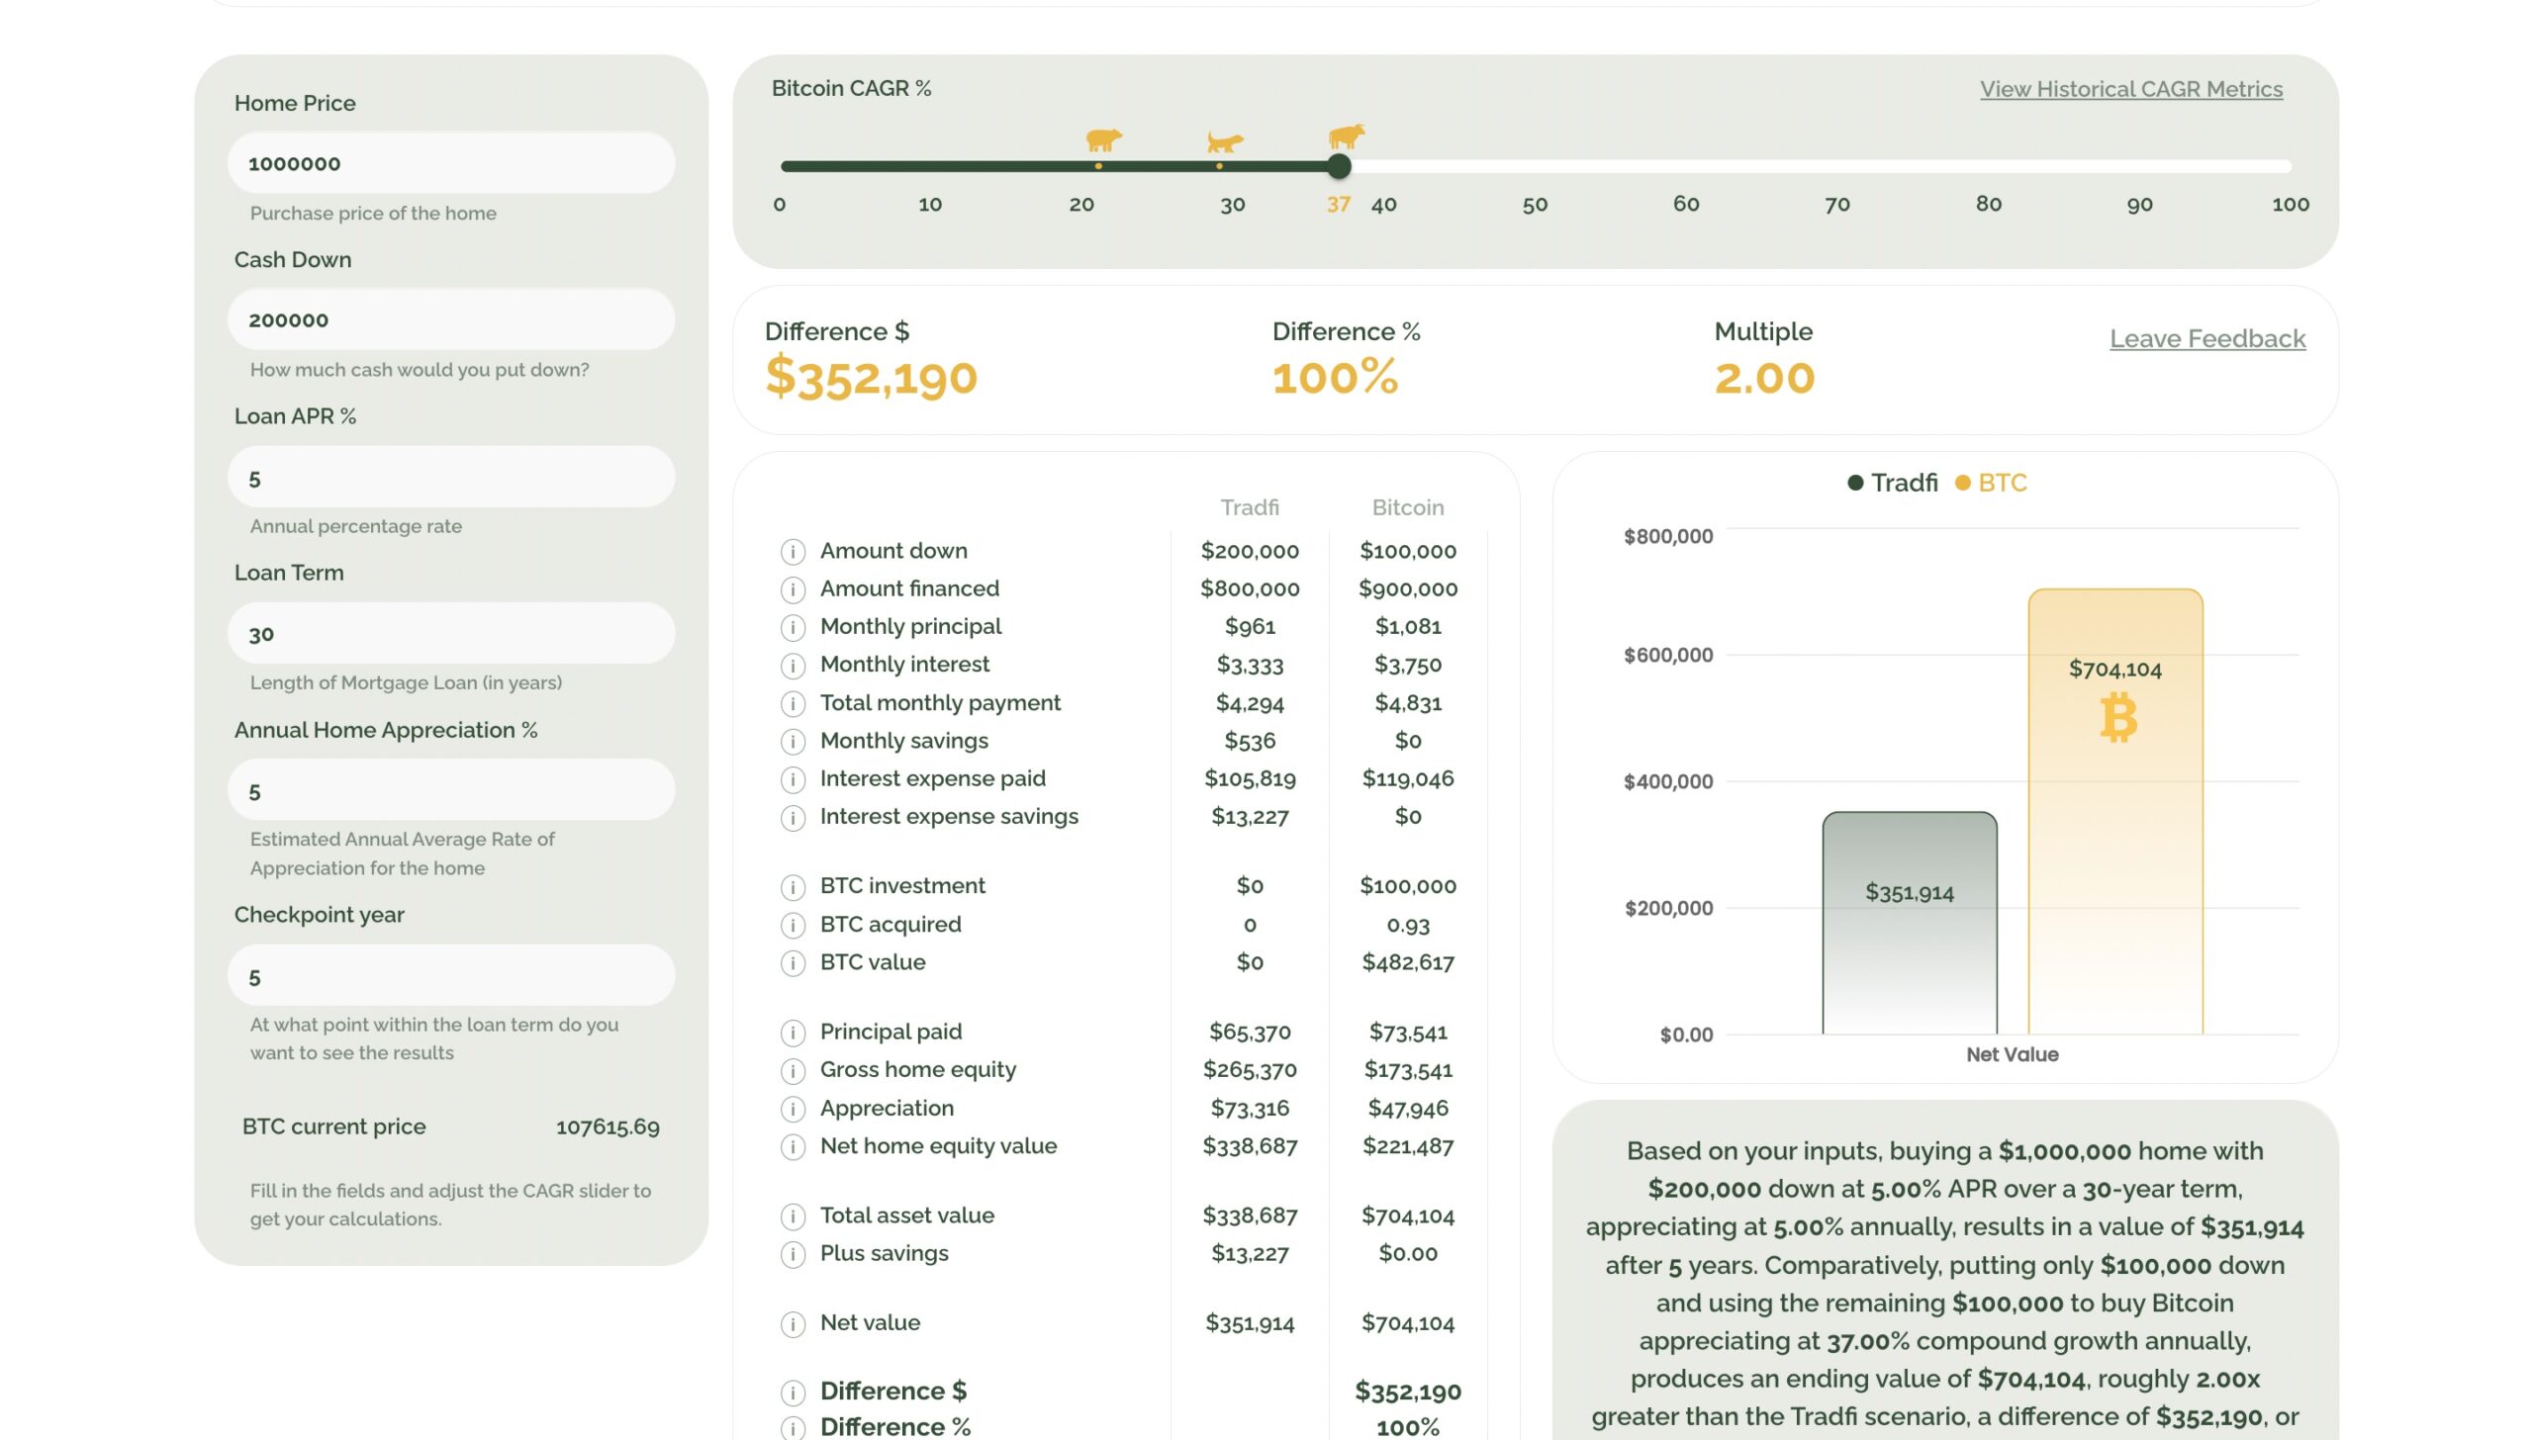Click info icon beside Gross home equity

pos(793,1071)
